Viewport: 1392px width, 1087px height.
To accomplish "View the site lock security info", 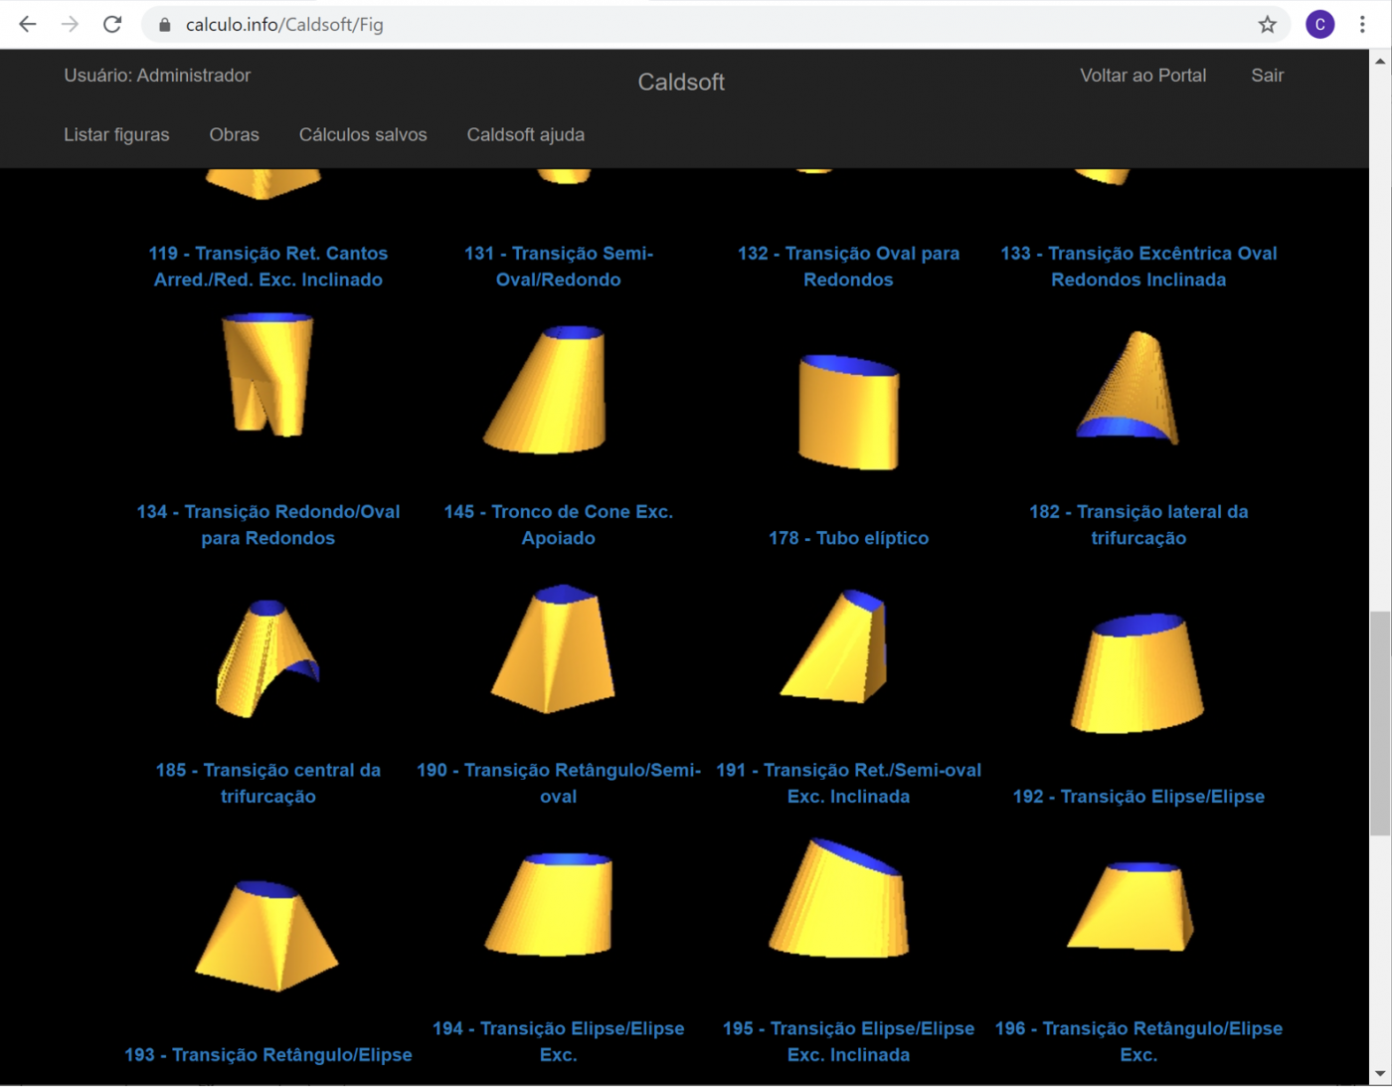I will [x=165, y=24].
